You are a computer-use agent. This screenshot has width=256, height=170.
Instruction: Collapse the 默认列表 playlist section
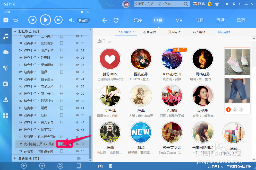click(x=15, y=31)
